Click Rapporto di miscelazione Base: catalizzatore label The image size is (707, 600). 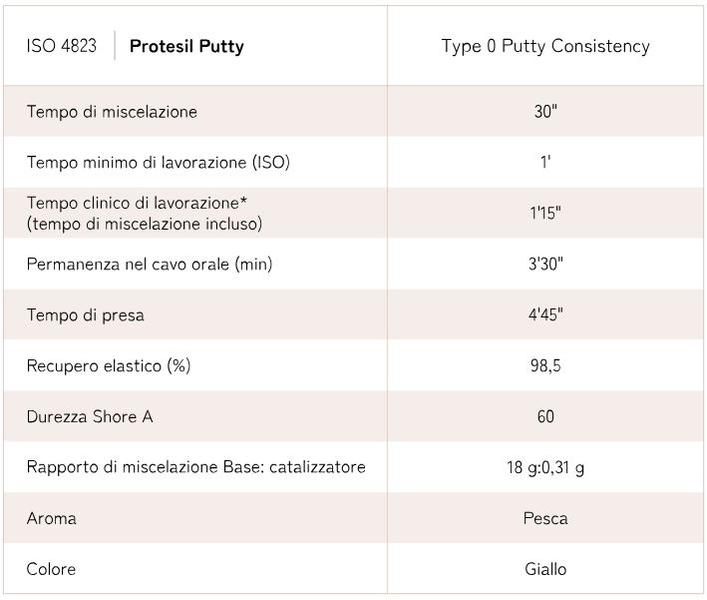(x=196, y=467)
